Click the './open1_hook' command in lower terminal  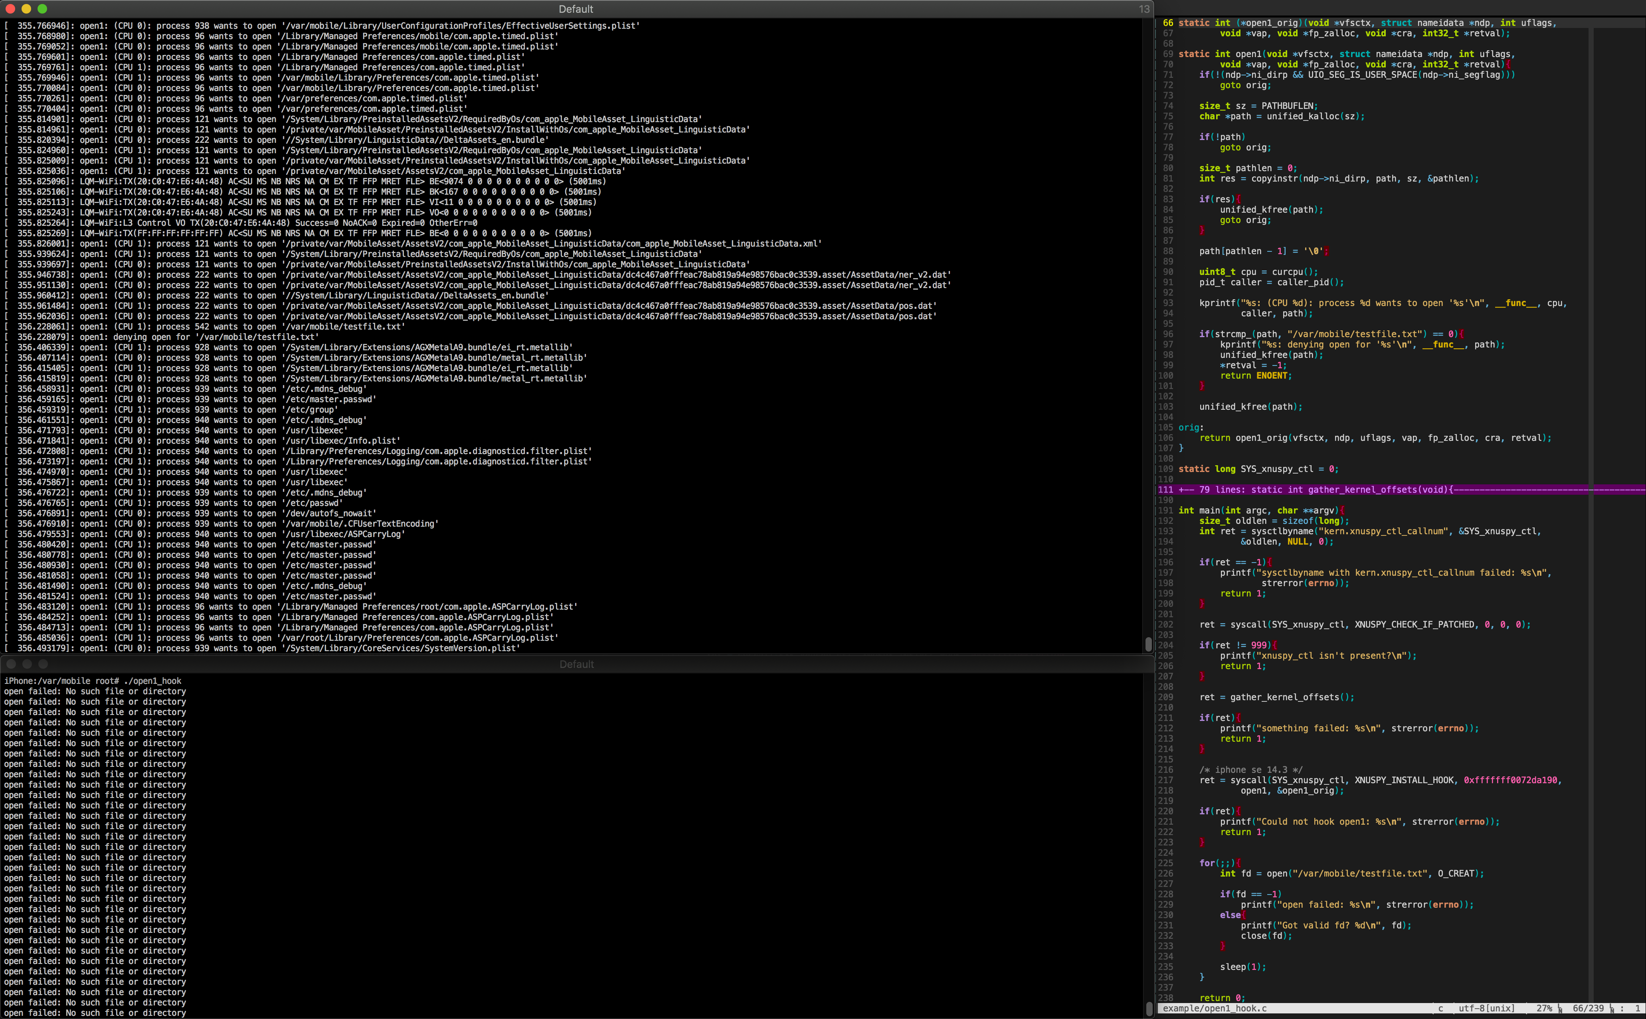click(x=152, y=681)
